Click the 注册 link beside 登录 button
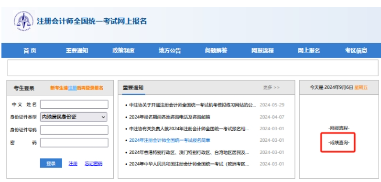Screen dimensions: 381x182 73,163
